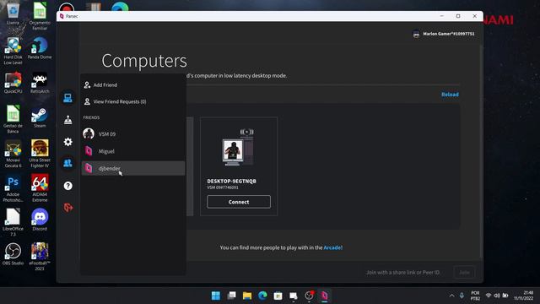This screenshot has width=540, height=304.
Task: Open the Help question mark icon
Action: coord(67,186)
